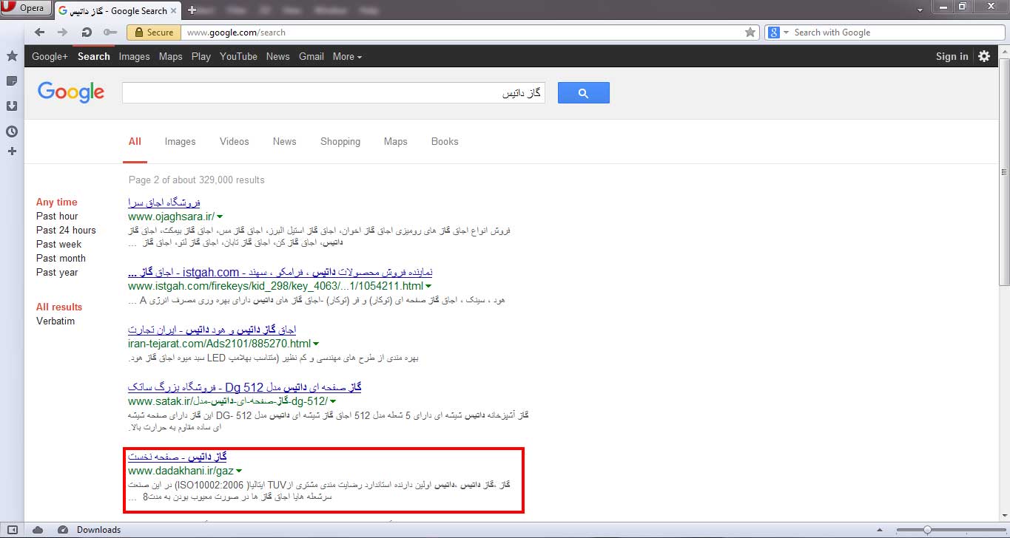Image resolution: width=1010 pixels, height=538 pixels.
Task: Open Opera Link cloud icon in status bar
Action: tap(38, 530)
